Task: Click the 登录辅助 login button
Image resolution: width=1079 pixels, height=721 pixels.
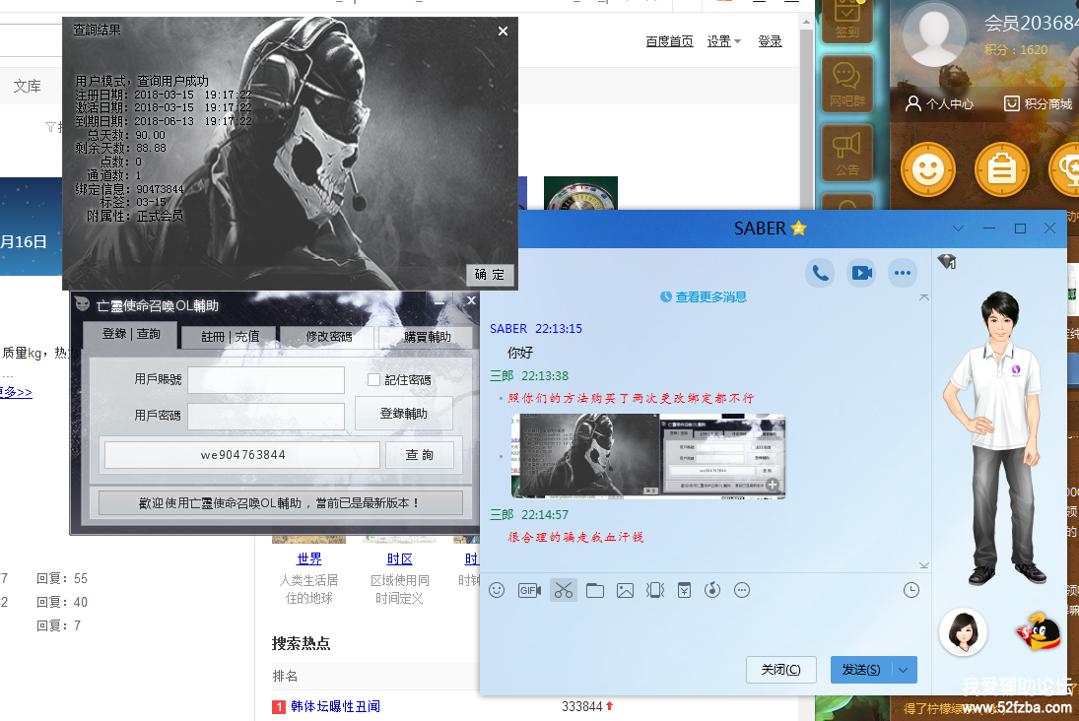Action: pyautogui.click(x=404, y=414)
